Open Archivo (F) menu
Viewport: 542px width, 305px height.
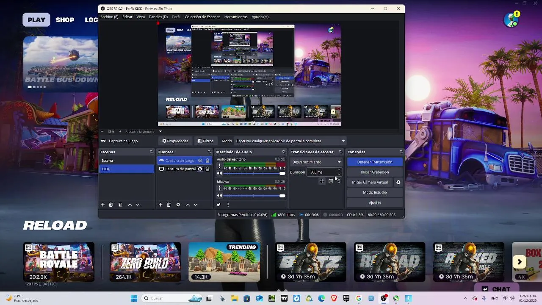coord(109,17)
